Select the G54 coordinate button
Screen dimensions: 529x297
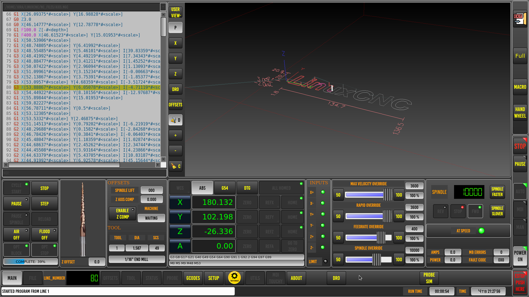[225, 188]
